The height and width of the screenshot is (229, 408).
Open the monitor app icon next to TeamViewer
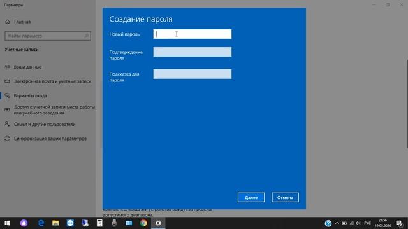click(85, 223)
